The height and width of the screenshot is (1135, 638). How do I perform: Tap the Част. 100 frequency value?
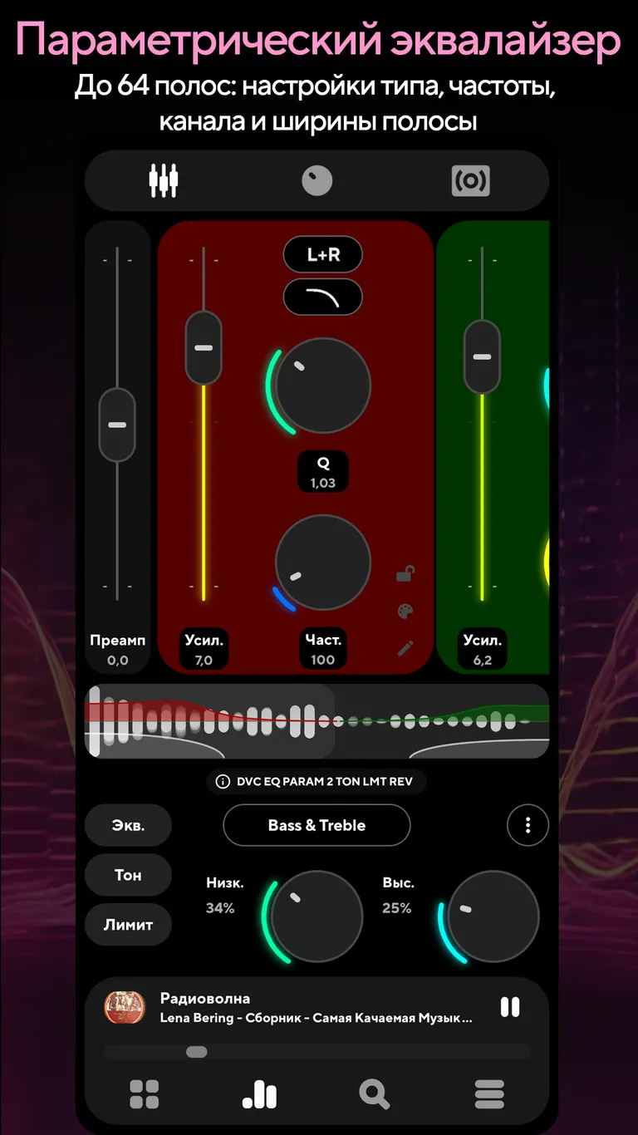click(x=323, y=650)
